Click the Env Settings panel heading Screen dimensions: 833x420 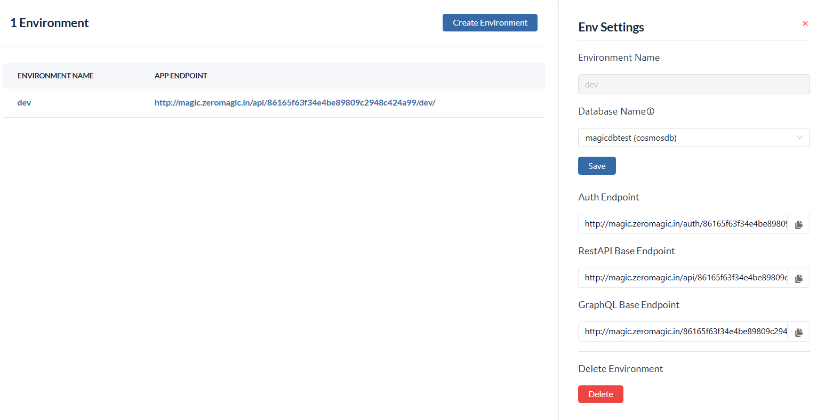tap(611, 27)
